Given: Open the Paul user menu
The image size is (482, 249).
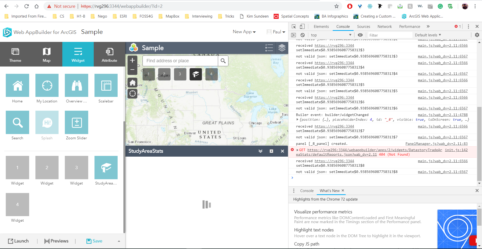Looking at the screenshot, I should [x=276, y=32].
